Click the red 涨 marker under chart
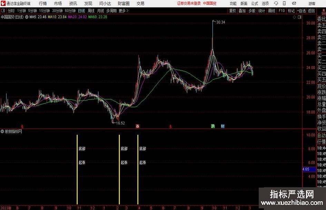 137,126
